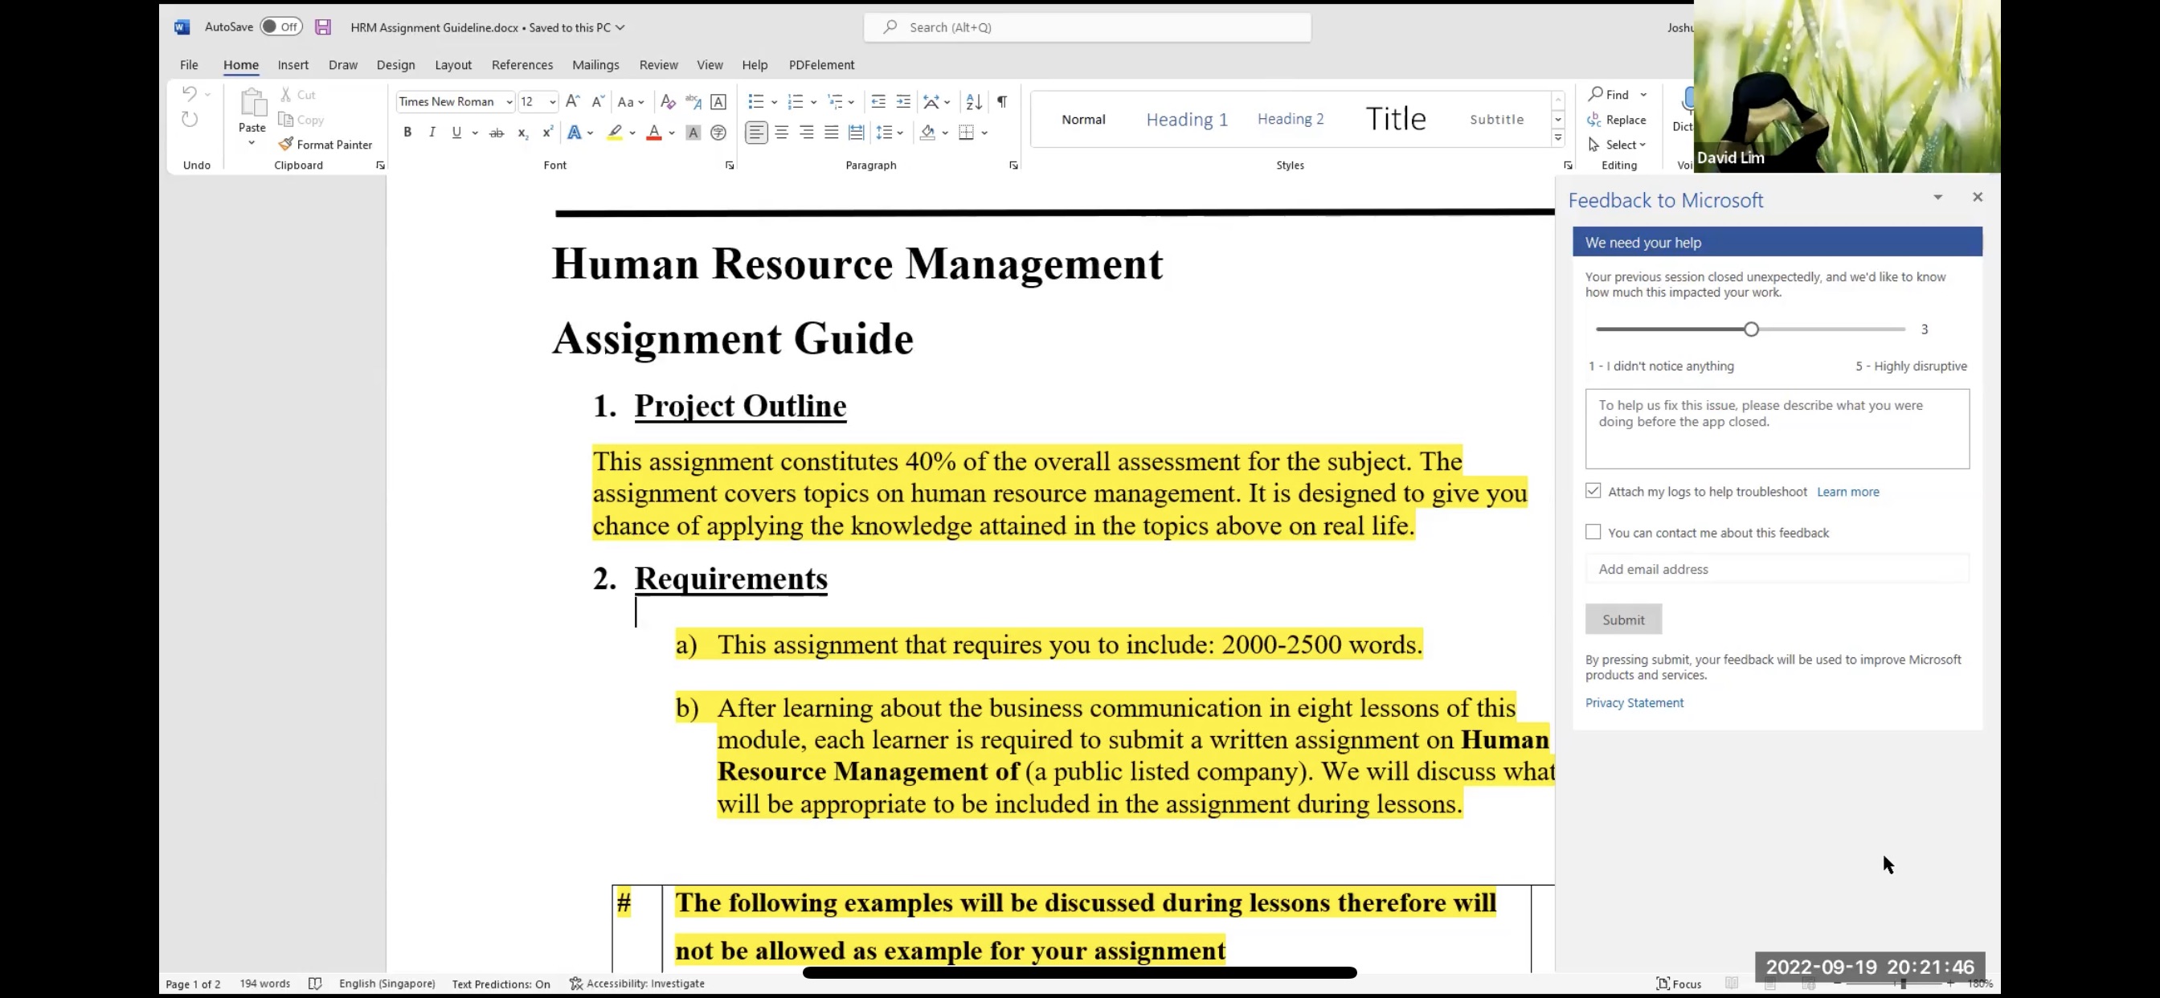
Task: Switch to the Design tab
Action: tap(396, 64)
